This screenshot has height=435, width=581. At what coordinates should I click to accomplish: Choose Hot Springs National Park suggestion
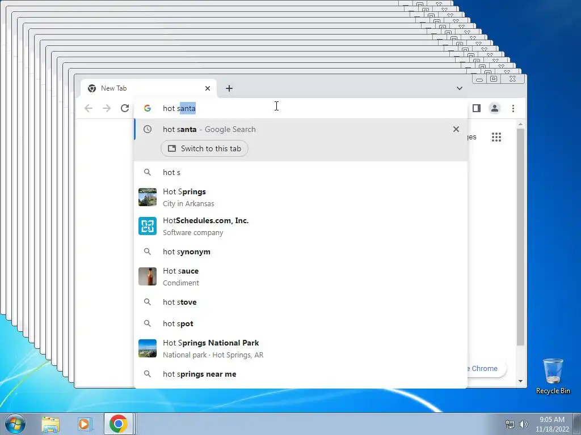pyautogui.click(x=301, y=348)
